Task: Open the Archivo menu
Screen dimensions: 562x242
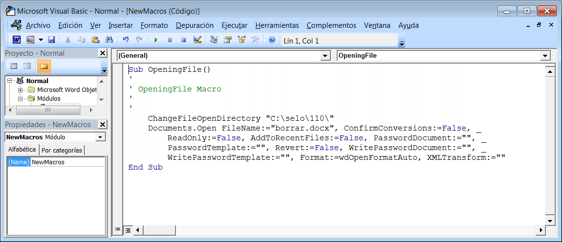Action: tap(38, 25)
